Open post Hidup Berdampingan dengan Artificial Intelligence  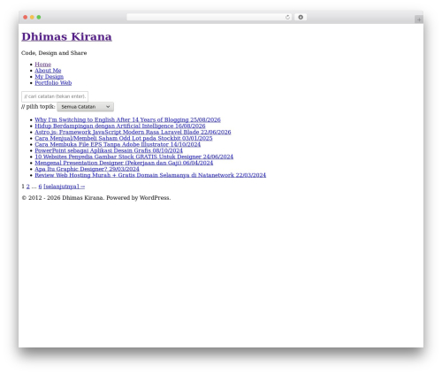(120, 126)
